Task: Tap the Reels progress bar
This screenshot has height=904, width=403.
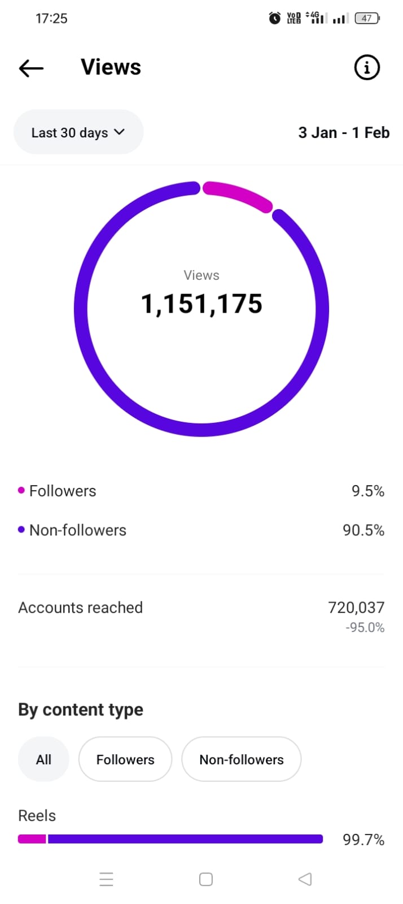Action: click(170, 839)
